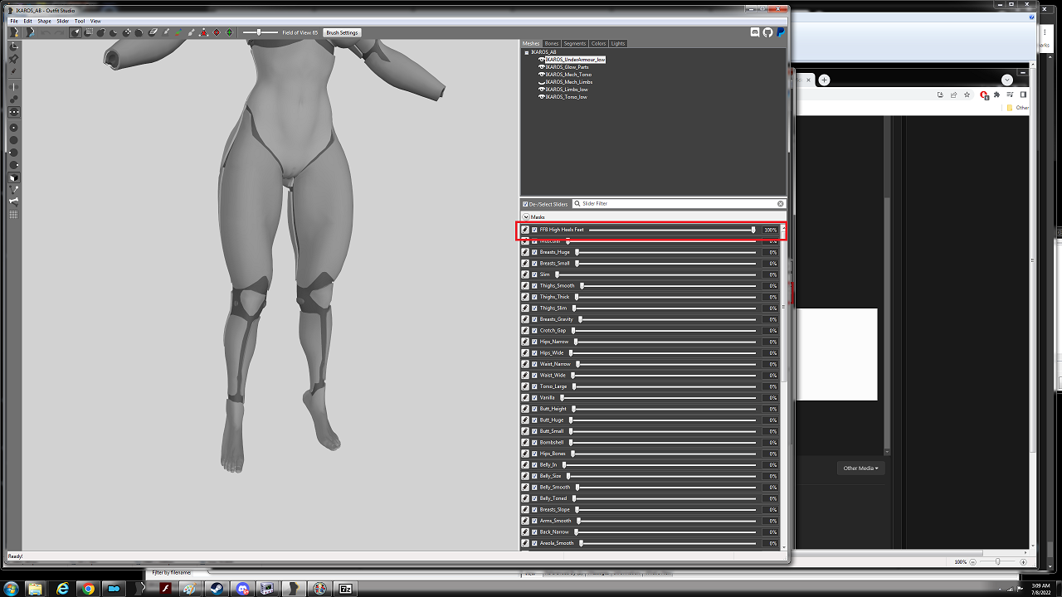1062x597 pixels.
Task: Open the Other Media dropdown
Action: [x=861, y=468]
